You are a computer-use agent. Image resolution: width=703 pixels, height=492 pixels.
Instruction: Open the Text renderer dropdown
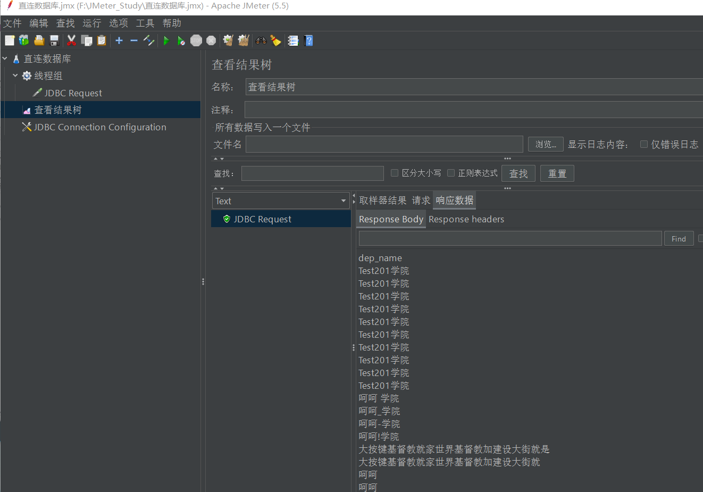tap(281, 201)
